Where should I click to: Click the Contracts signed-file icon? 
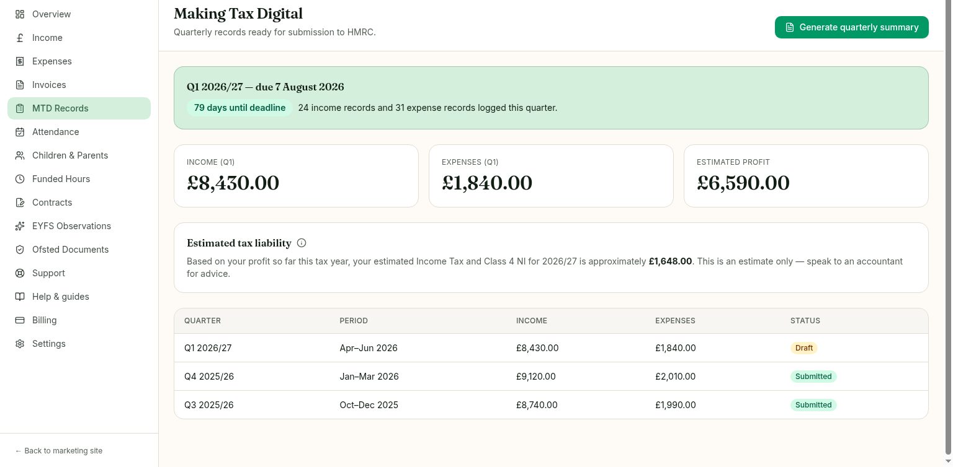[x=20, y=203]
